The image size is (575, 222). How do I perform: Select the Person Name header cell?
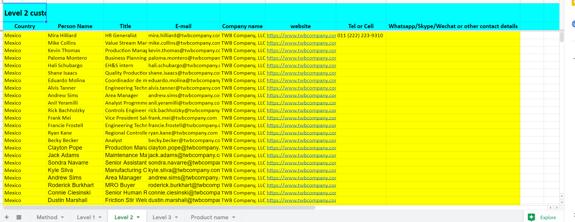(75, 26)
